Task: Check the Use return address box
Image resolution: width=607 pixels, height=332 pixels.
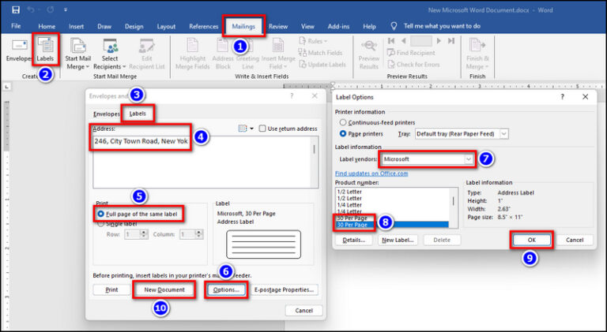Action: pos(262,129)
